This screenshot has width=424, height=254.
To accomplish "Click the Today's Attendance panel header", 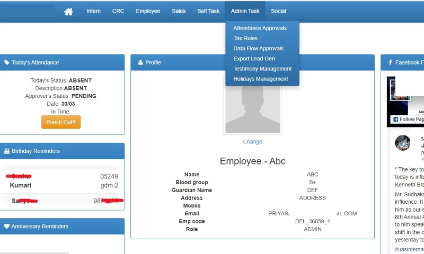I will 62,62.
